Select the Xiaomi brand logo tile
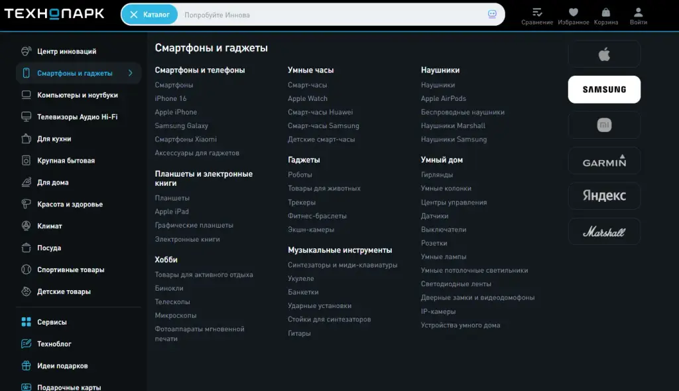The height and width of the screenshot is (391, 679). (x=604, y=125)
